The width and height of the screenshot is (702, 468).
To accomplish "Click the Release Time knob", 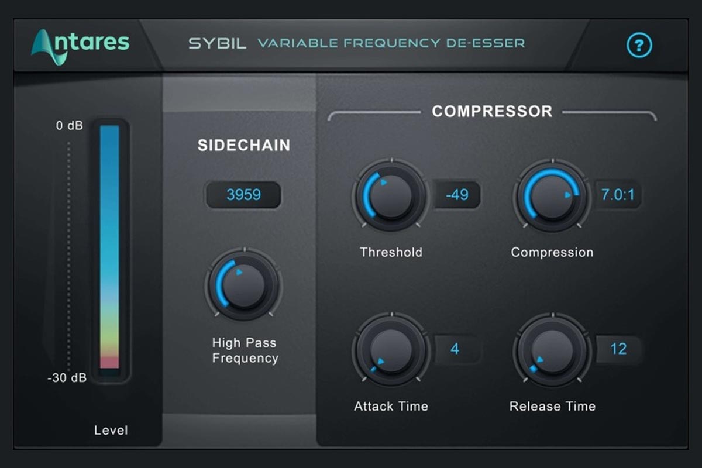I will click(552, 349).
